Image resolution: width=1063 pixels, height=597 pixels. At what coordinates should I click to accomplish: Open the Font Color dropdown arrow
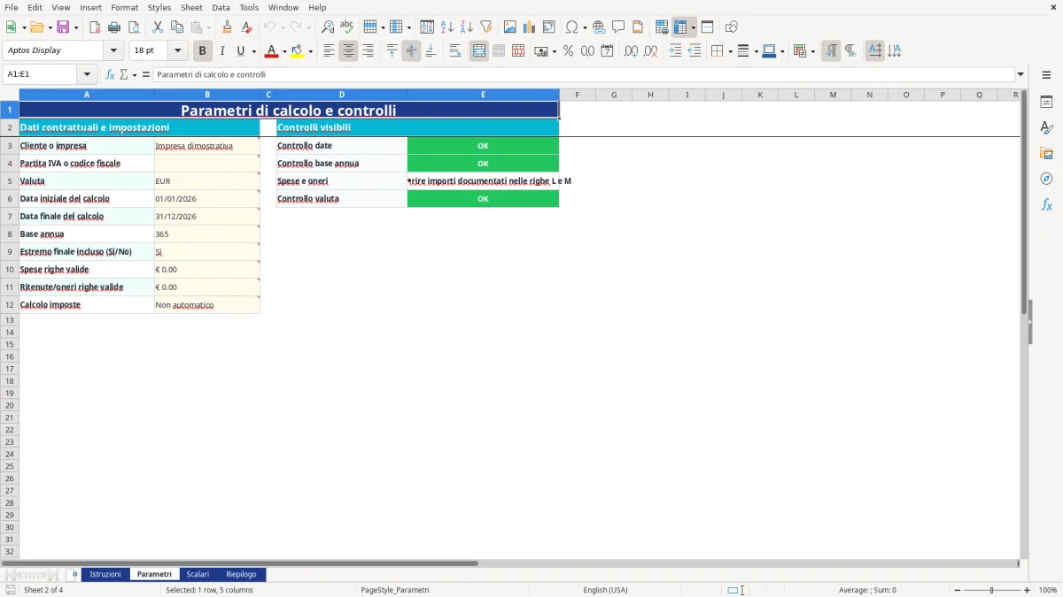point(284,51)
